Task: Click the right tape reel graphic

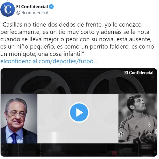Action: (x=116, y=82)
